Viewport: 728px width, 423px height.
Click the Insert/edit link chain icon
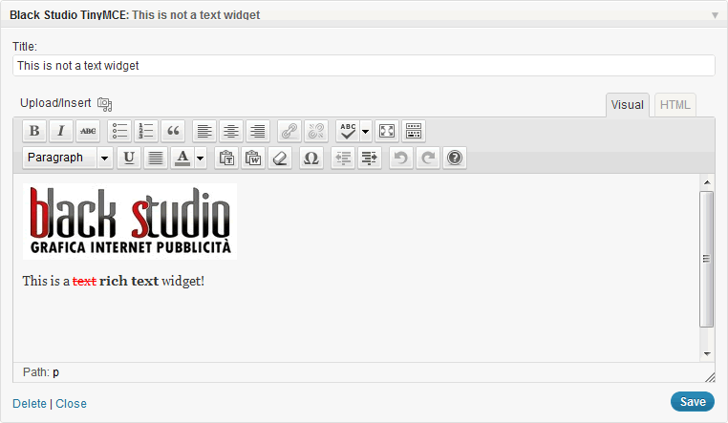coord(289,131)
